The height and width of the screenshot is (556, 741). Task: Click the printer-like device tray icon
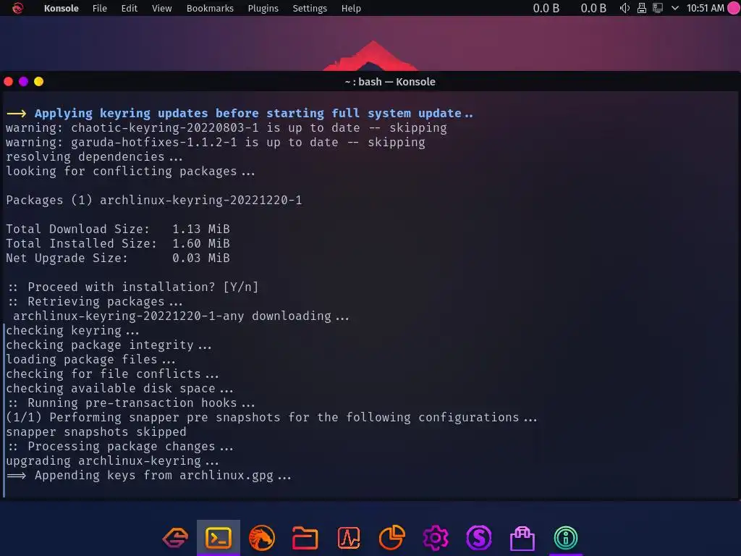[642, 8]
